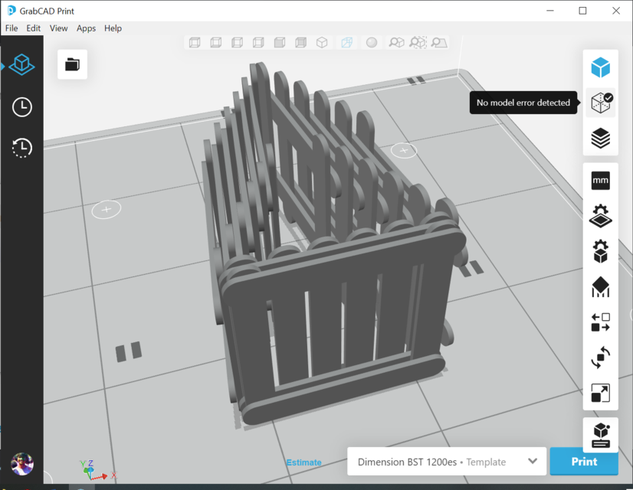
Task: Toggle the blue model view panel
Action: pos(601,67)
